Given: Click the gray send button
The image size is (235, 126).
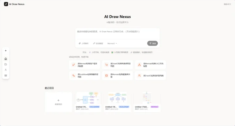Looking at the screenshot, I should pos(152,43).
